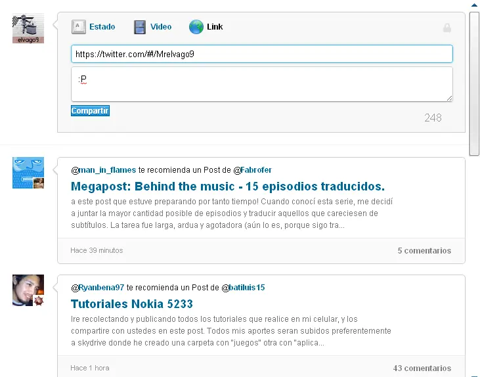The height and width of the screenshot is (377, 480).
Task: Click the Compartir button
Action: pyautogui.click(x=90, y=111)
